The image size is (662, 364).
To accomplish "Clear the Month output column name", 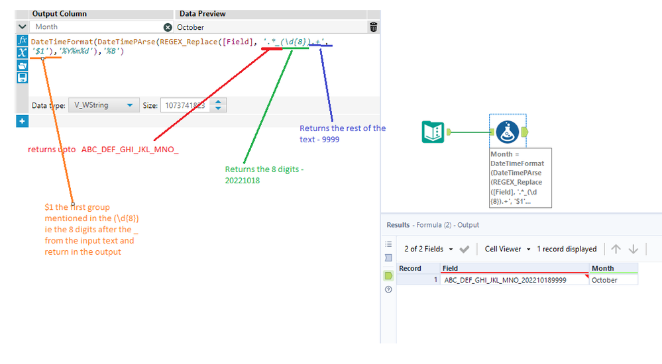I will tap(168, 27).
